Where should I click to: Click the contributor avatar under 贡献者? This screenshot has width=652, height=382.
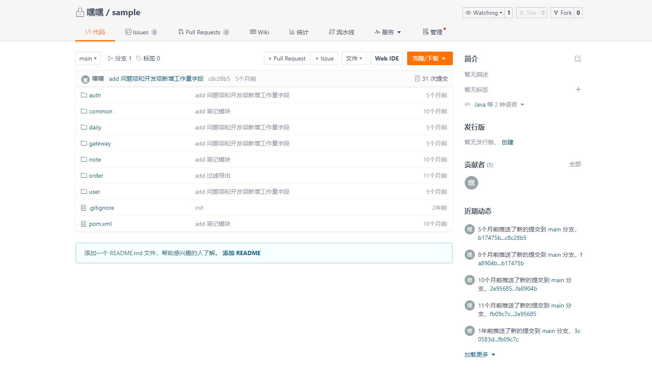[471, 183]
